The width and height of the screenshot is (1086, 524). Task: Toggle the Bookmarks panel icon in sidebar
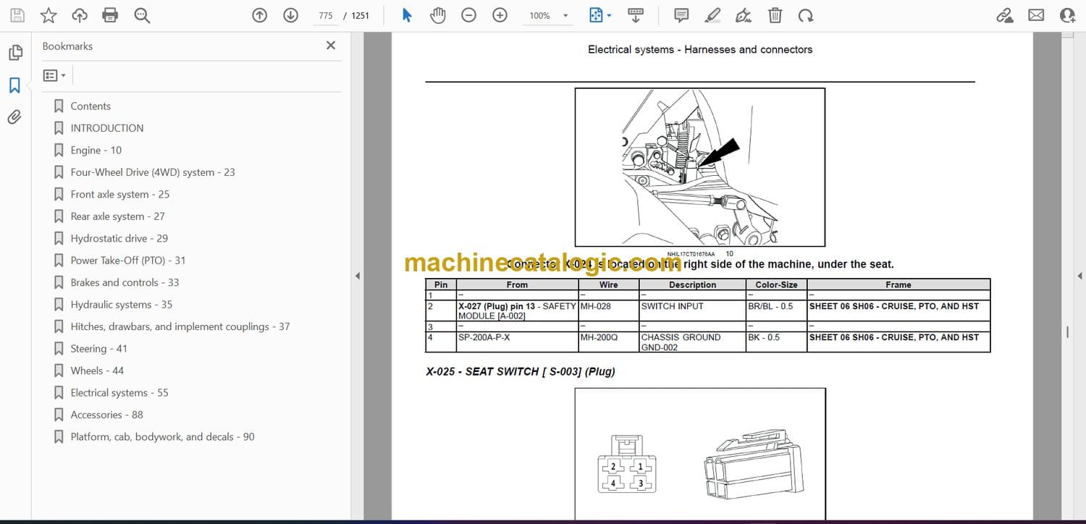tap(14, 85)
